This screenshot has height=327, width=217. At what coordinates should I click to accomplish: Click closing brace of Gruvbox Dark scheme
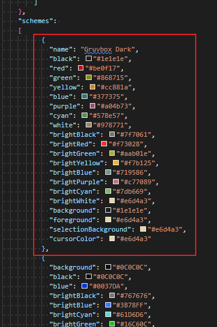click(x=43, y=248)
